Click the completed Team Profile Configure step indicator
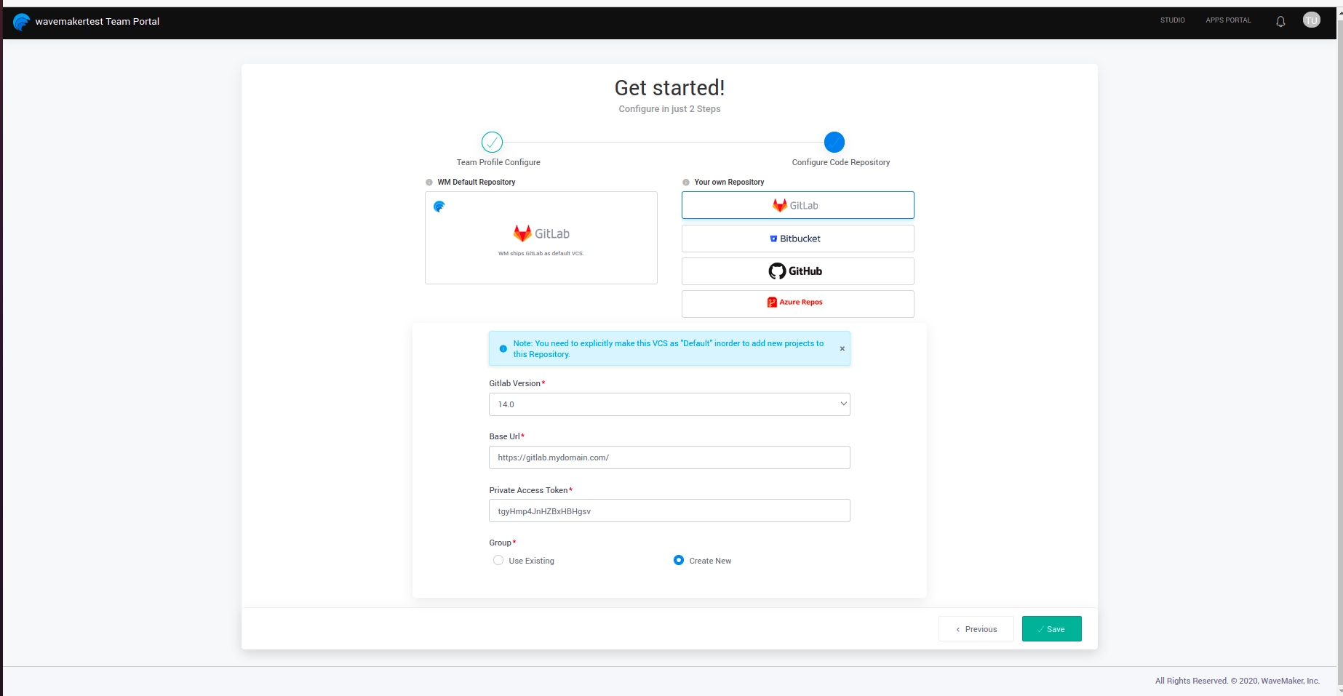Image resolution: width=1343 pixels, height=696 pixels. tap(492, 142)
